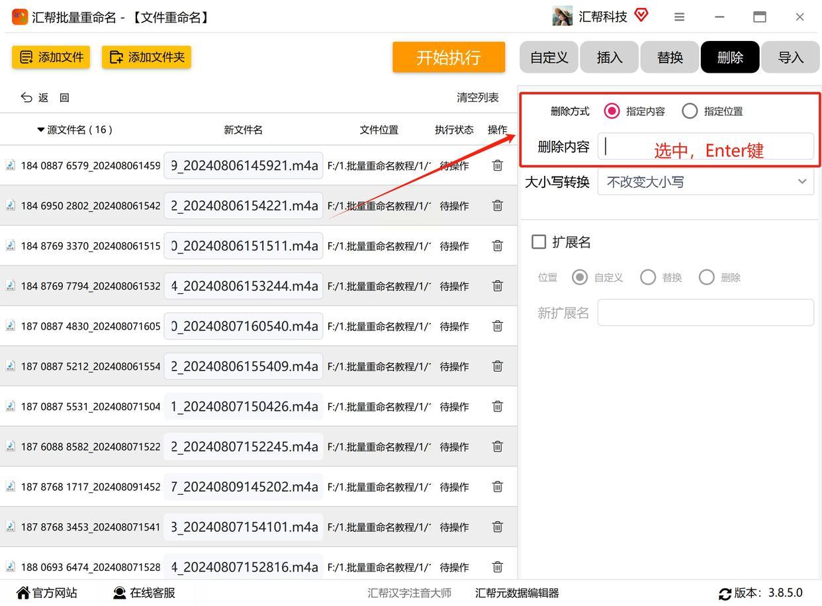Select the 指定位置 radio button
This screenshot has height=606, width=822.
[690, 111]
